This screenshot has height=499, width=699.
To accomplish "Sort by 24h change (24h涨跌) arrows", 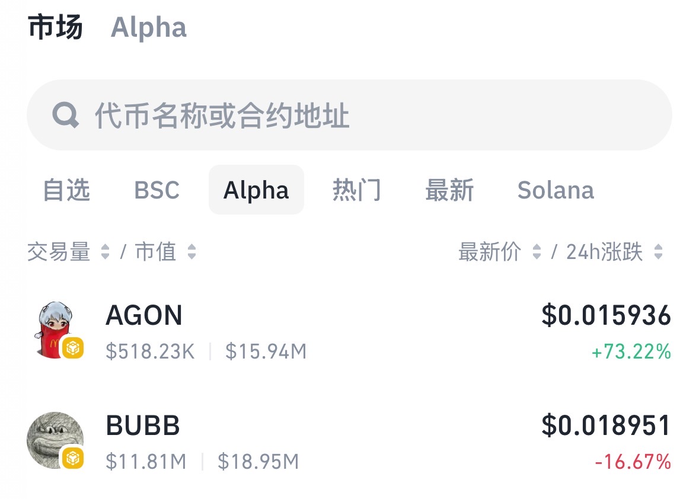I will 658,252.
